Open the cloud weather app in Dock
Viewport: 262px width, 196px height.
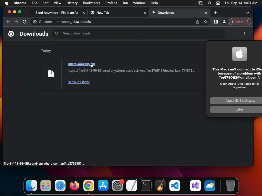point(210,186)
